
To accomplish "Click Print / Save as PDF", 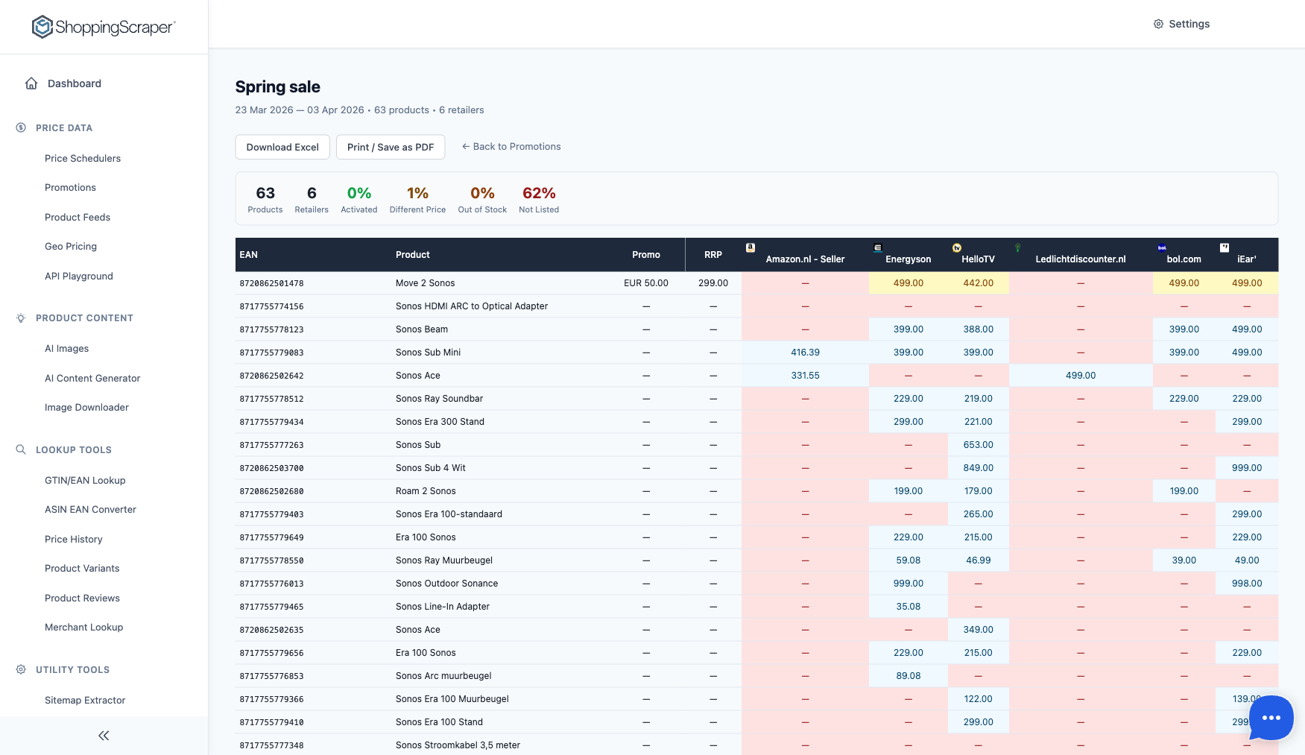I will point(391,147).
